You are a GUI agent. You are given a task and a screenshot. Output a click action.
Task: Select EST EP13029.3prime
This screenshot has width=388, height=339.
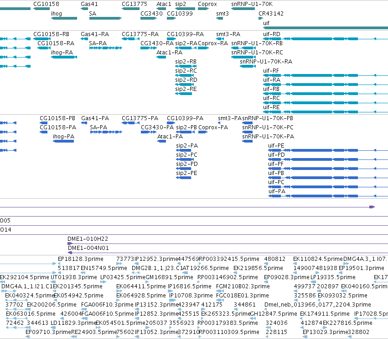(x=305, y=337)
